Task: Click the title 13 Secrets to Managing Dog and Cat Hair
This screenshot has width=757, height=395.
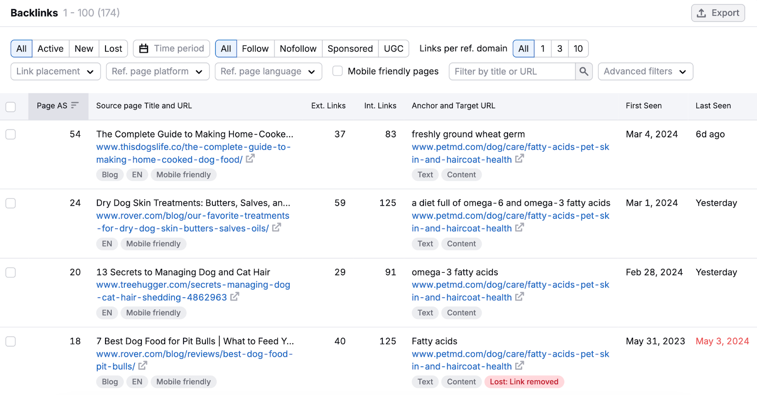Action: (183, 272)
